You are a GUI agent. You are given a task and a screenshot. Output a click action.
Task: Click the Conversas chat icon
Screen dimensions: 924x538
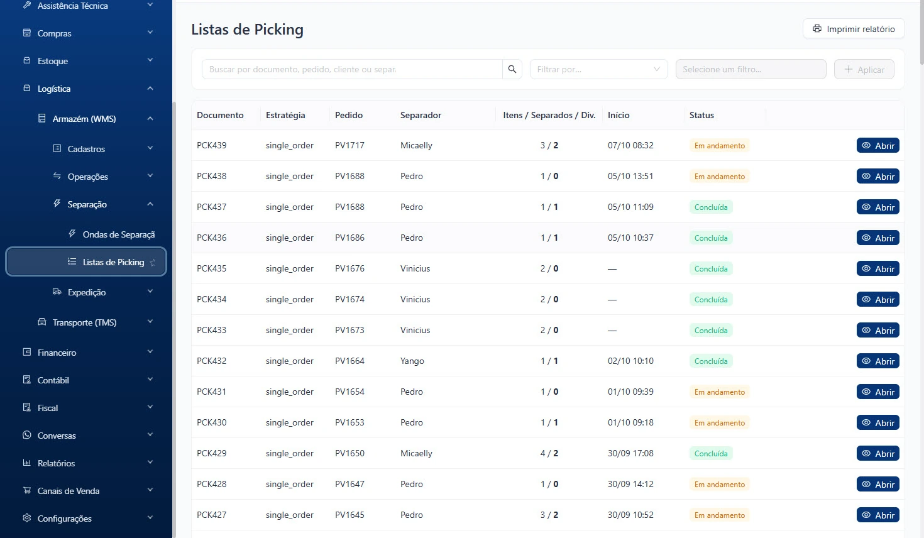(x=27, y=435)
